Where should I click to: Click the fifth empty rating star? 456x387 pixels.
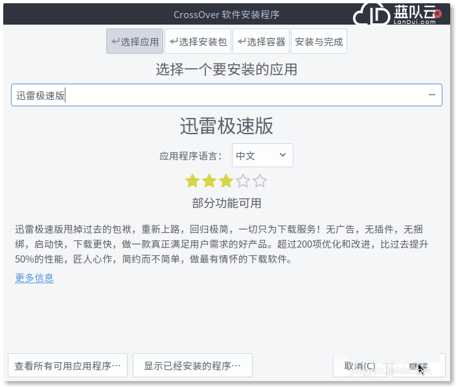pyautogui.click(x=260, y=181)
